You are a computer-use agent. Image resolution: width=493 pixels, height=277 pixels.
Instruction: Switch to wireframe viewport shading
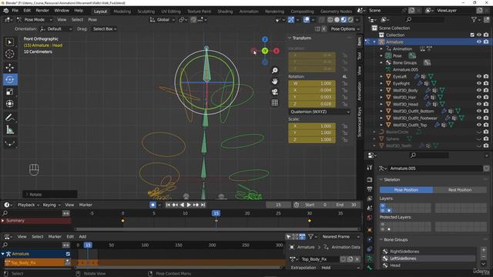tap(330, 19)
